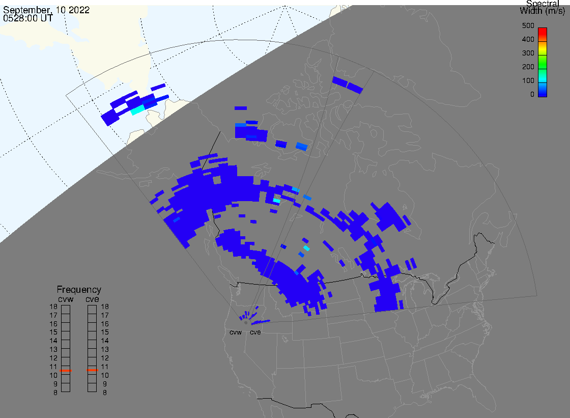This screenshot has width=570, height=418.
Task: Click the red marker on the cvw frequency bar
Action: point(66,370)
